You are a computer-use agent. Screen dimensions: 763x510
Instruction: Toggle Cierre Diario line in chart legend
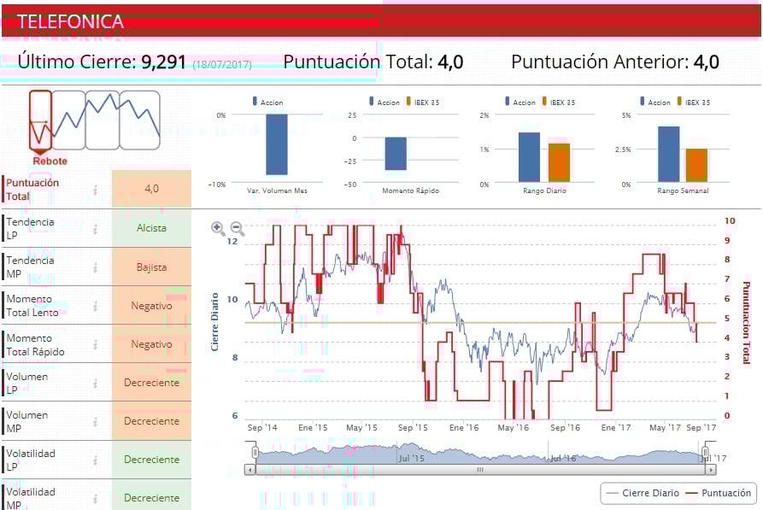tap(643, 493)
